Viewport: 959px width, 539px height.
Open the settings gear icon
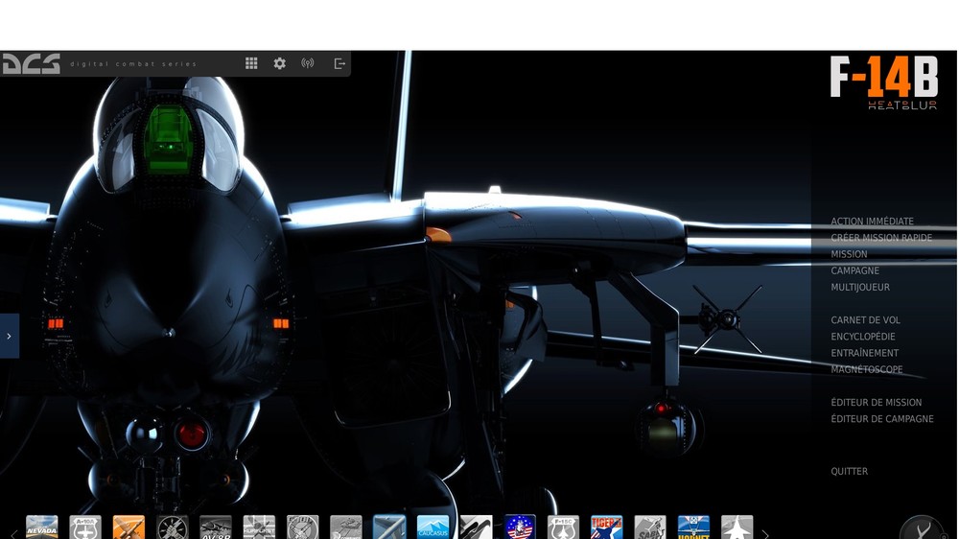pos(279,63)
